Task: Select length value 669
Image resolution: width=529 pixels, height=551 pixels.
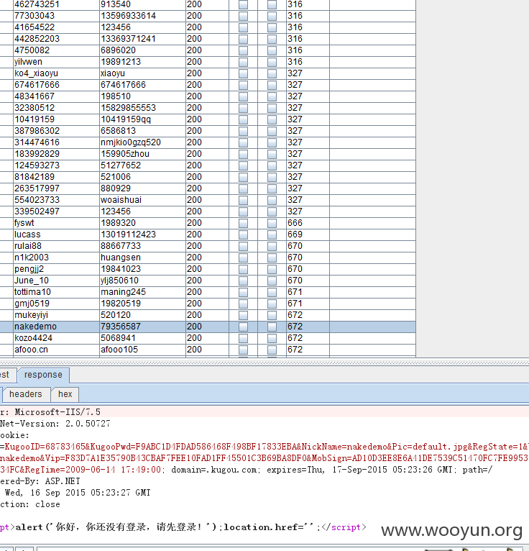Action: click(x=308, y=234)
